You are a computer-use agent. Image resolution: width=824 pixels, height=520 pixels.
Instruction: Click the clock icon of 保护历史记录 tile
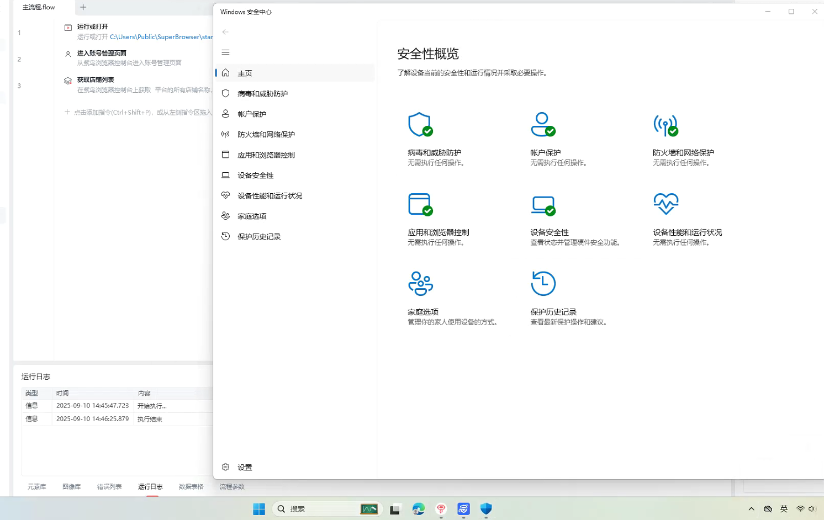coord(543,284)
